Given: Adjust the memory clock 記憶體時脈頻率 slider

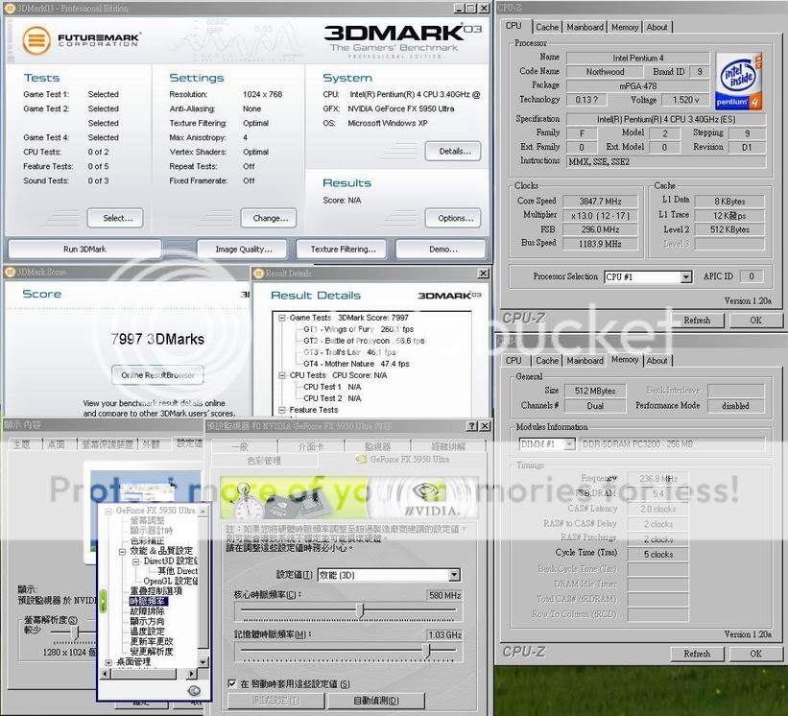Looking at the screenshot, I should (x=426, y=651).
